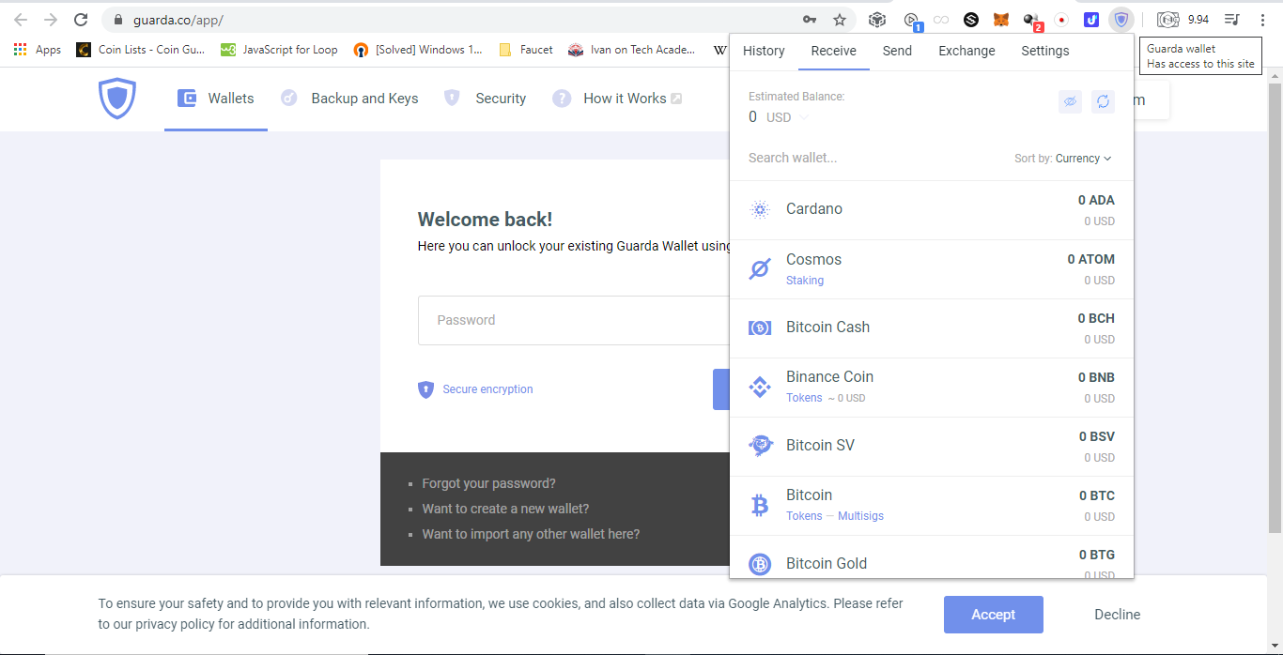Viewport: 1283px width, 655px height.
Task: Click the Wallets nav wallet icon
Action: pos(187,99)
